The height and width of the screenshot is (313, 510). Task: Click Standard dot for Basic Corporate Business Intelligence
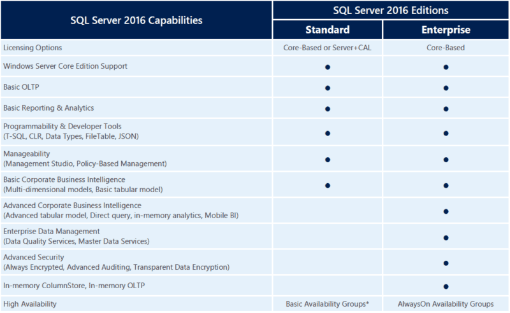328,185
